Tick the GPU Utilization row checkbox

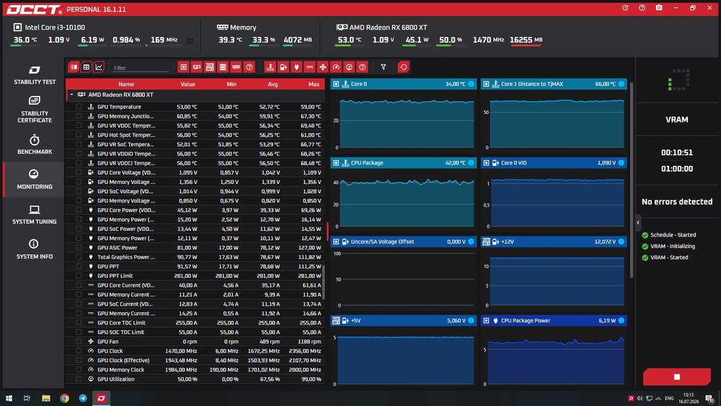[x=79, y=379]
